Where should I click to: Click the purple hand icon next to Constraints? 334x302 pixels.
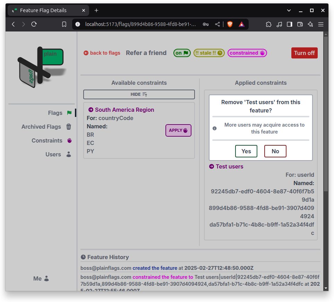(x=69, y=140)
